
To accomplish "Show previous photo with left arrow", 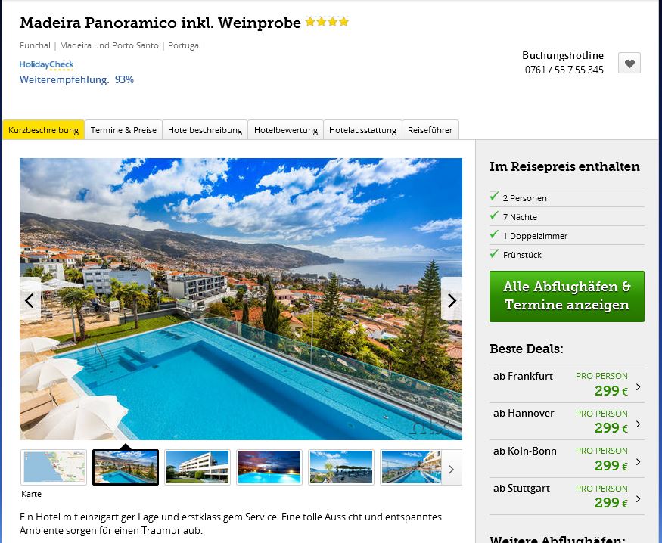I will pos(30,300).
